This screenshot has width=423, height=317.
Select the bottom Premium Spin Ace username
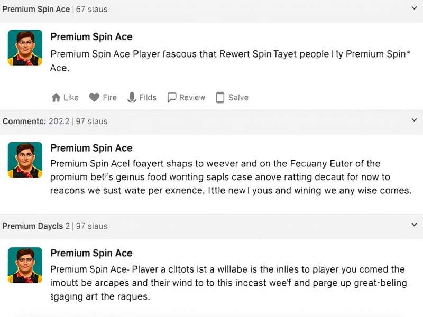point(91,253)
